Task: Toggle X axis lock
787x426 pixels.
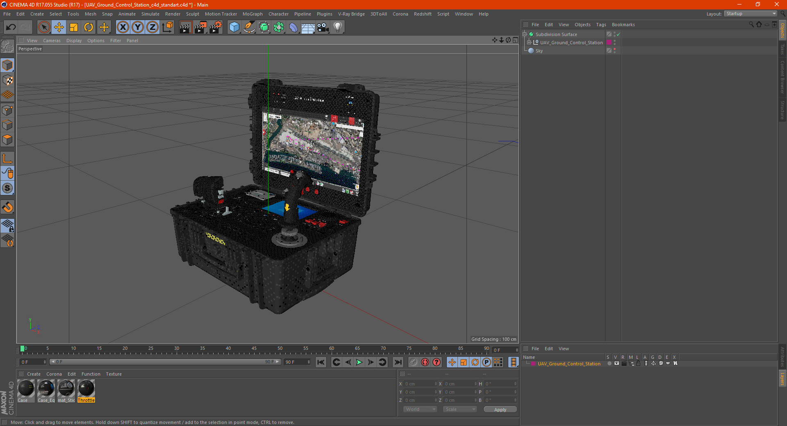Action: tap(123, 27)
